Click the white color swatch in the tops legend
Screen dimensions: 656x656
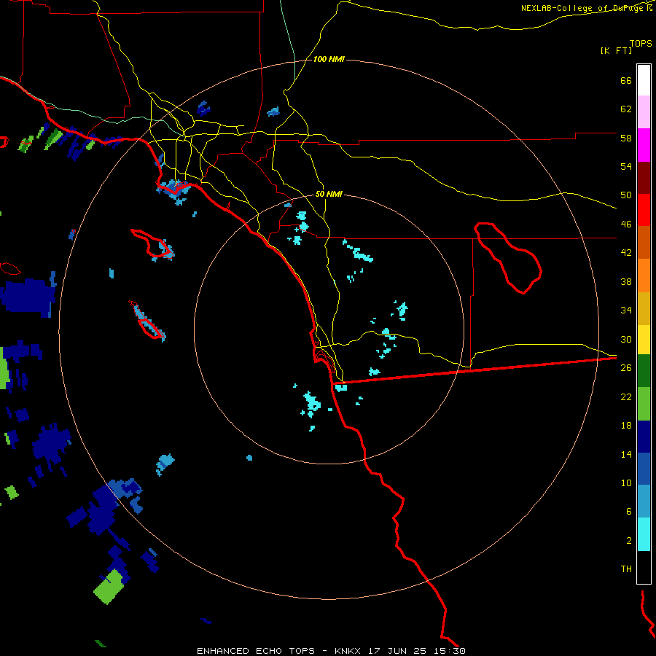coord(644,80)
